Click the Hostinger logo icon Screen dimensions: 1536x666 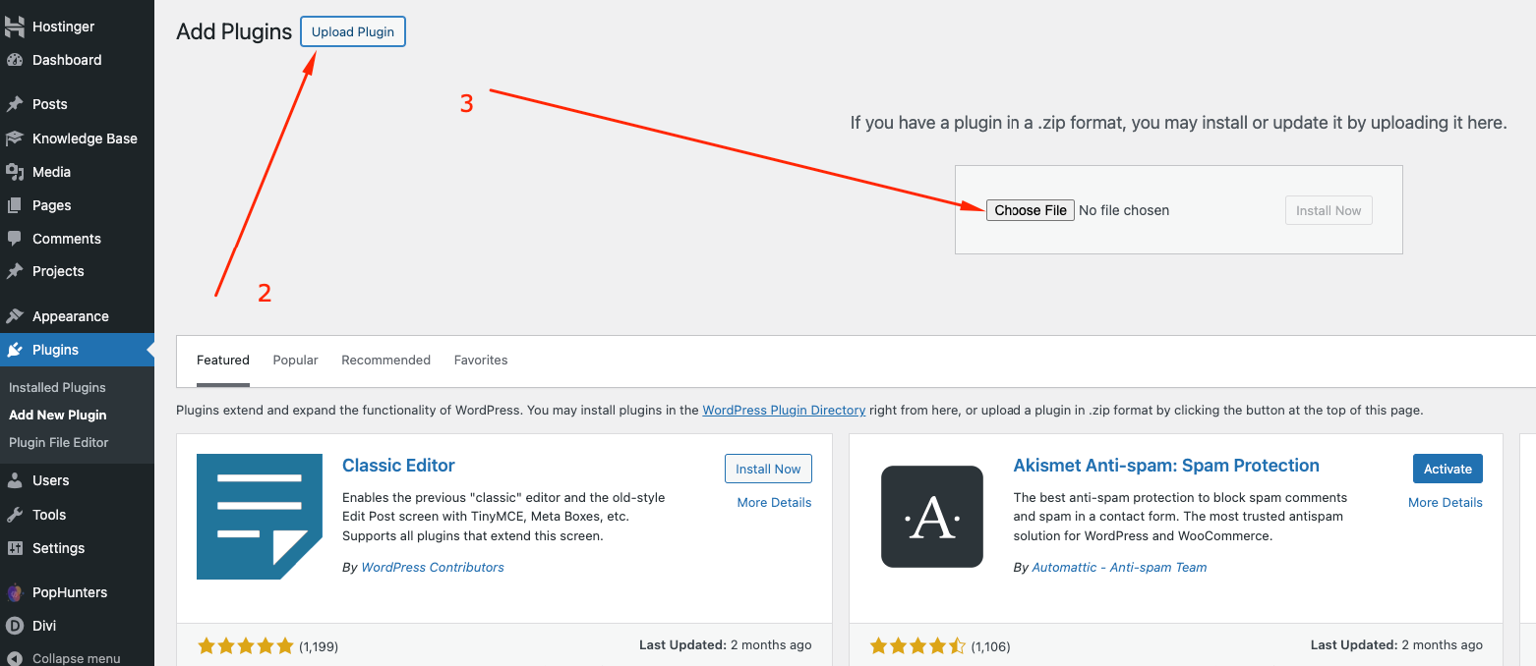click(x=15, y=28)
